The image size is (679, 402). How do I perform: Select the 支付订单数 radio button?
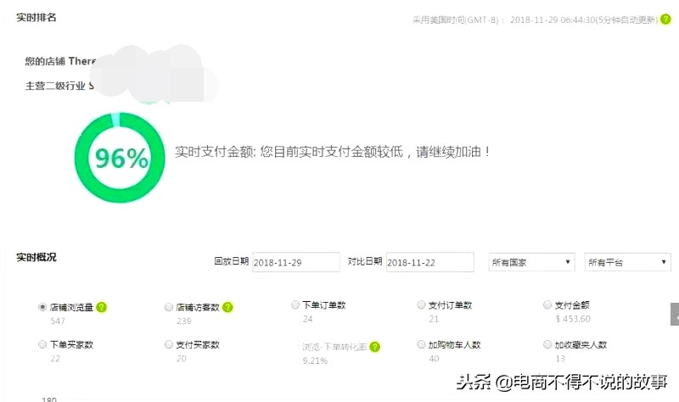[x=421, y=304]
